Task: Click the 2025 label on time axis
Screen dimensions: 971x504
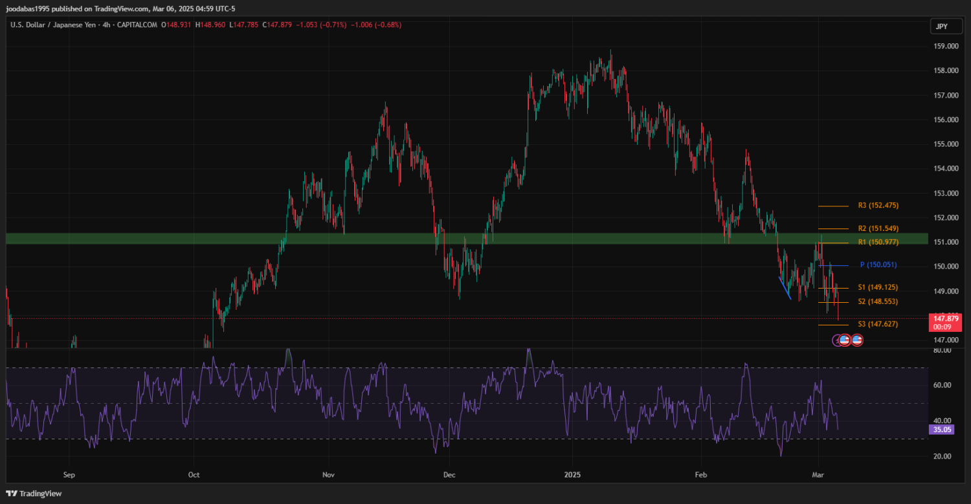Action: (572, 474)
